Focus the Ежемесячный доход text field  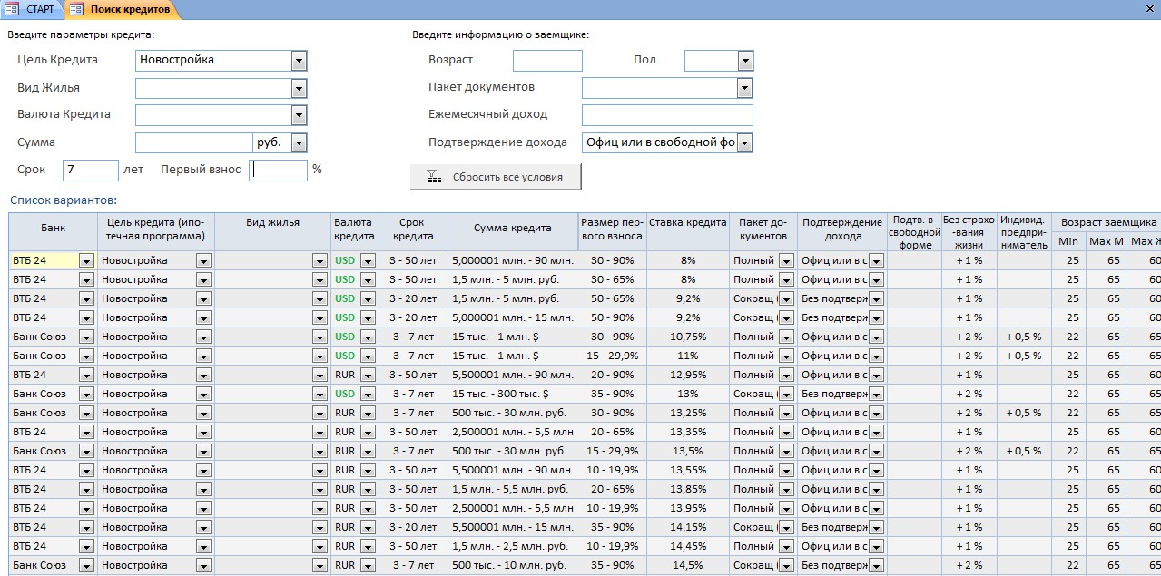click(x=667, y=115)
